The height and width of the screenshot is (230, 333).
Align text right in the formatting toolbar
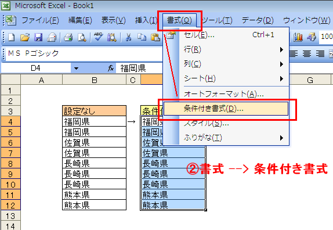(320, 54)
